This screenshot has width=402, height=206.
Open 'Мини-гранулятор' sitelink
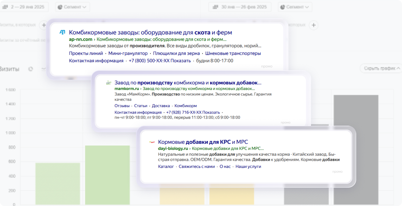[x=128, y=53]
